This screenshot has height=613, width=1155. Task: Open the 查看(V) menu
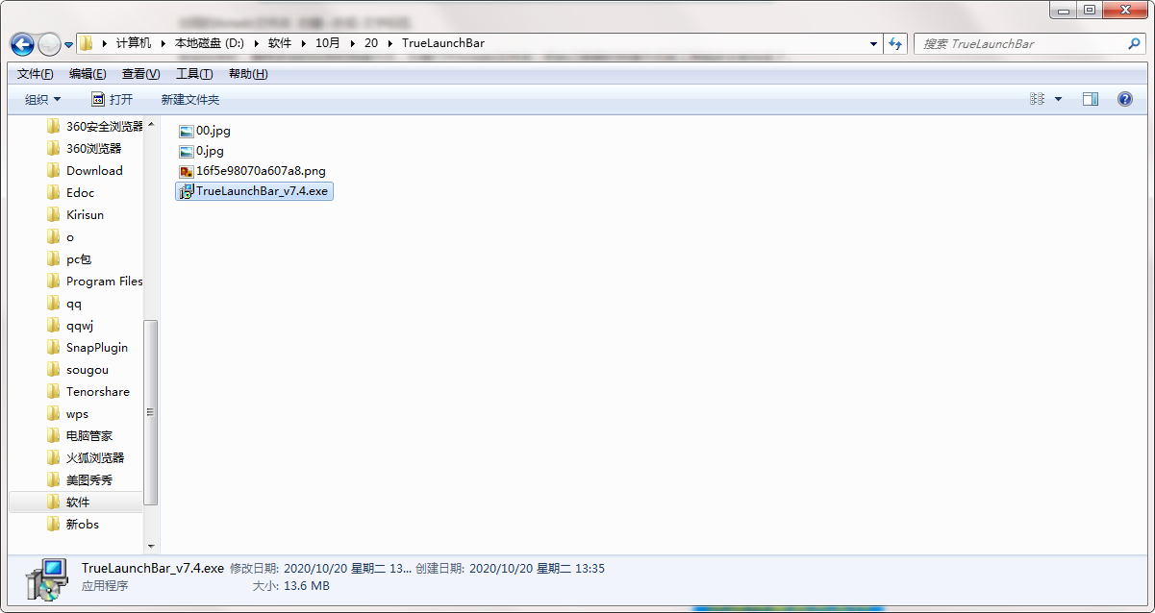pos(141,74)
